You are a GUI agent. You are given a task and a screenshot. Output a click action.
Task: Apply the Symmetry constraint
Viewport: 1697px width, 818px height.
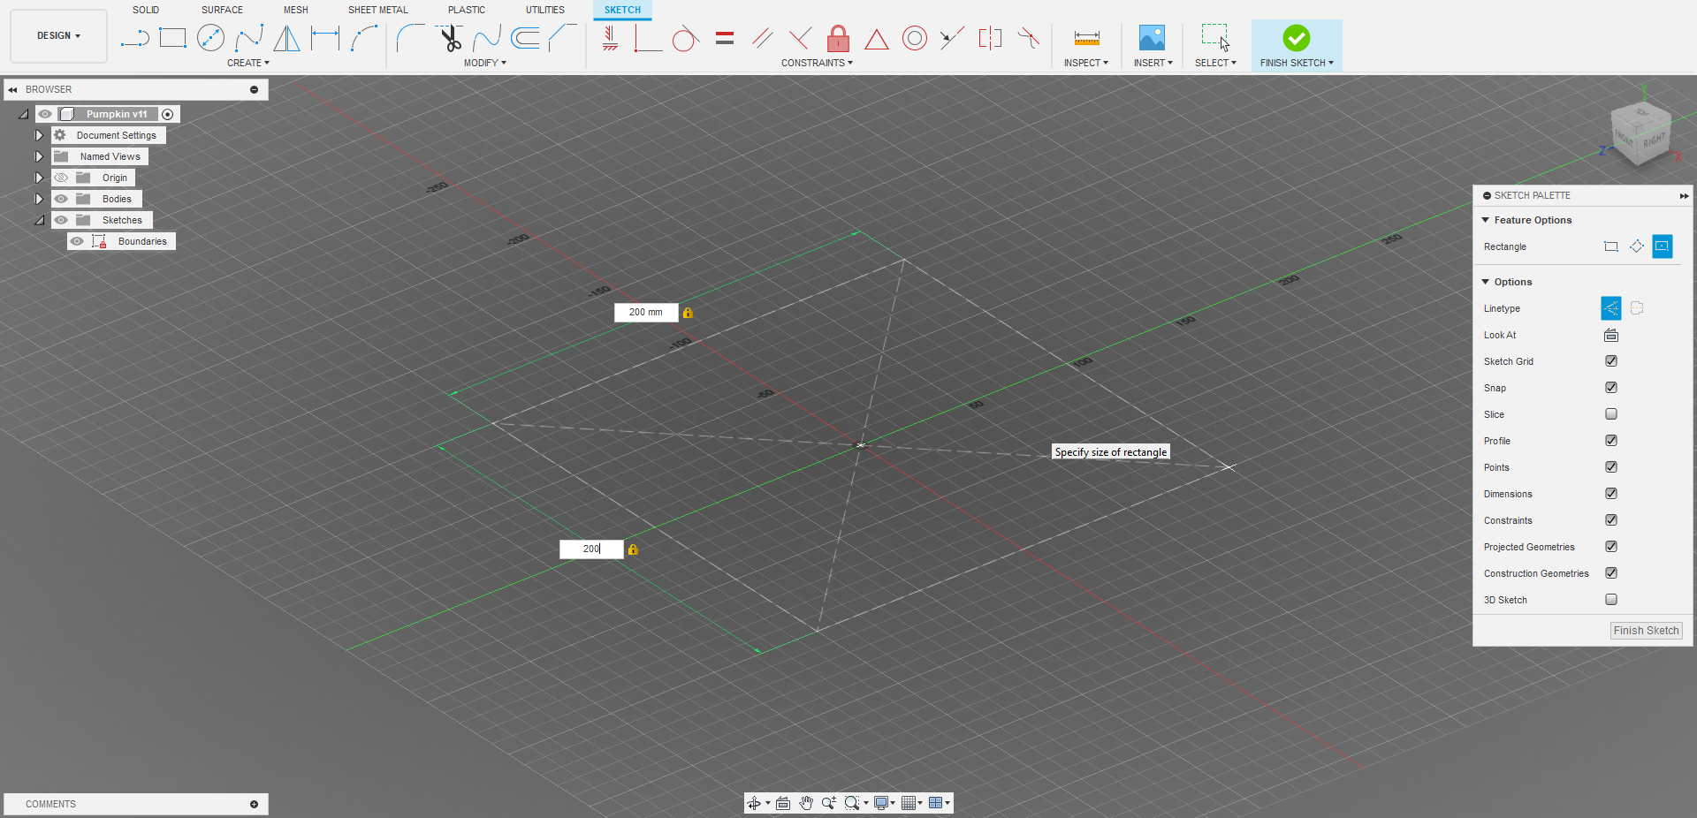click(x=990, y=38)
